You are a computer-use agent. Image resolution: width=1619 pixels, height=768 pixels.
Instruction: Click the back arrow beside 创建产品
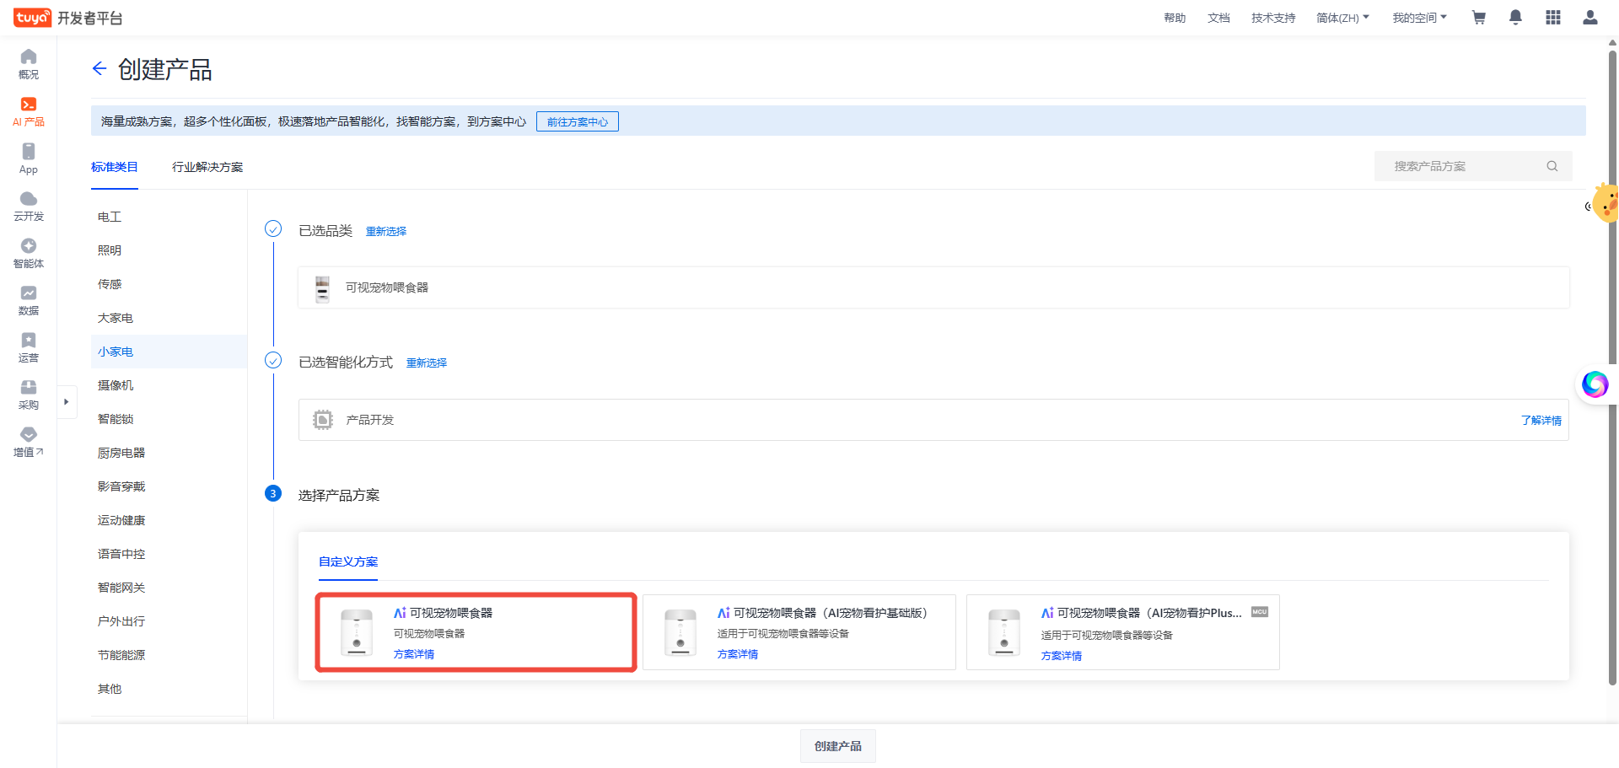[100, 69]
